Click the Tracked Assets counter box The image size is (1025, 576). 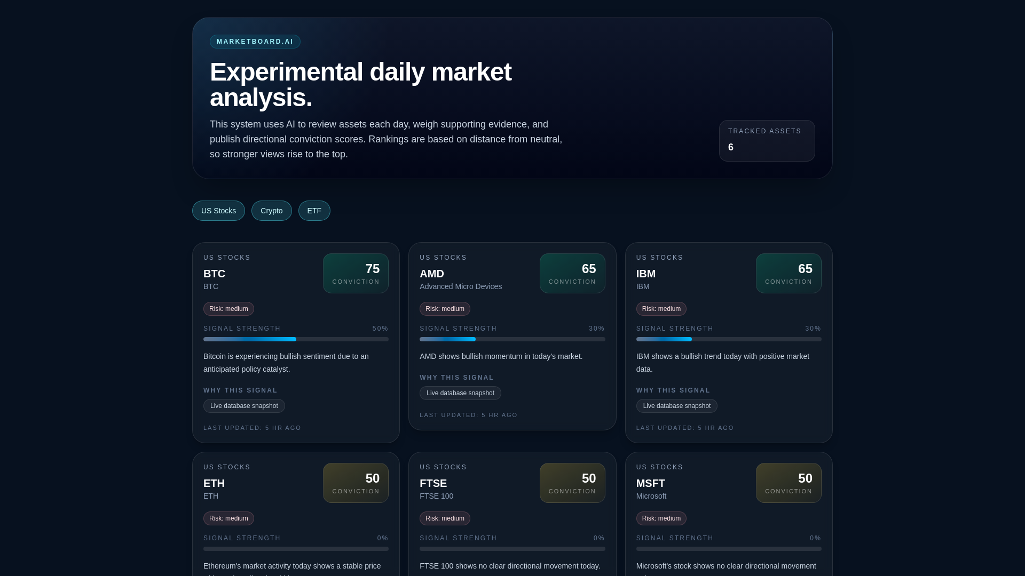[x=767, y=141]
